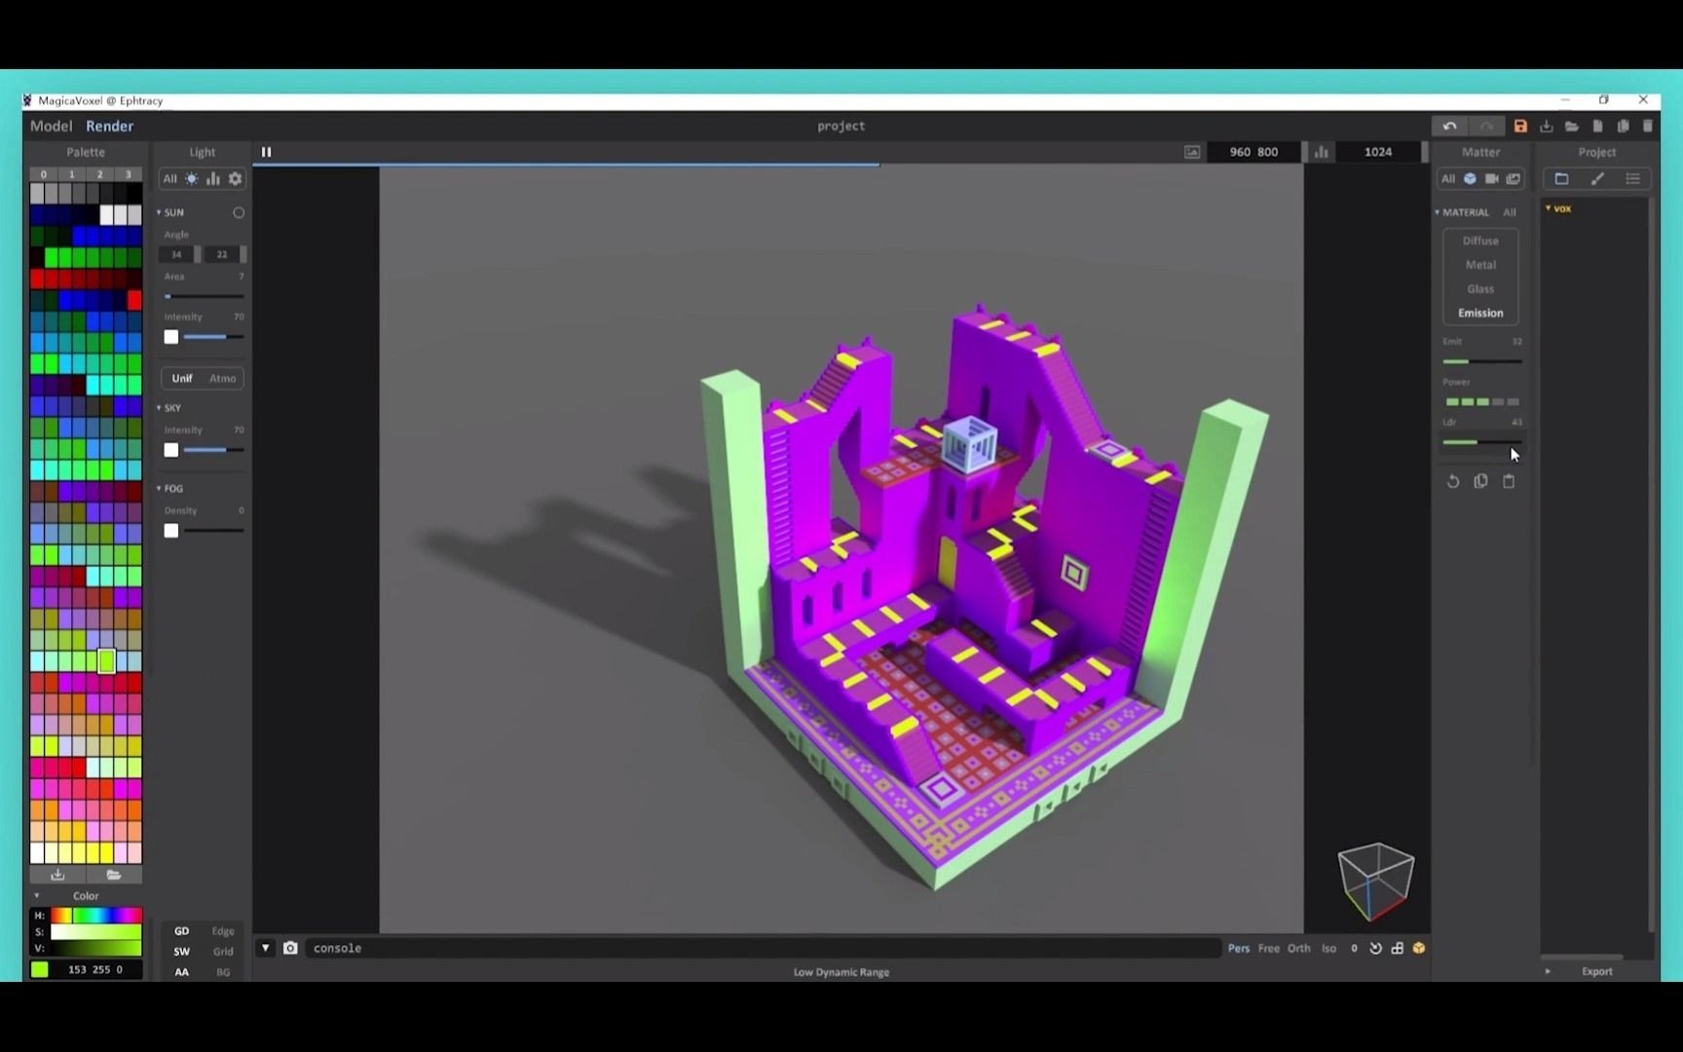Viewport: 1683px width, 1052px height.
Task: Enable Atmo sky mode instead of Unif
Action: [x=223, y=378]
